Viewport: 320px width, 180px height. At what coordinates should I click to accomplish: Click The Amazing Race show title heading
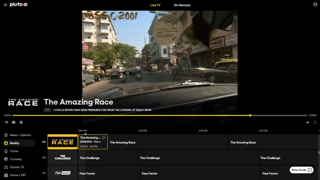[x=78, y=102]
